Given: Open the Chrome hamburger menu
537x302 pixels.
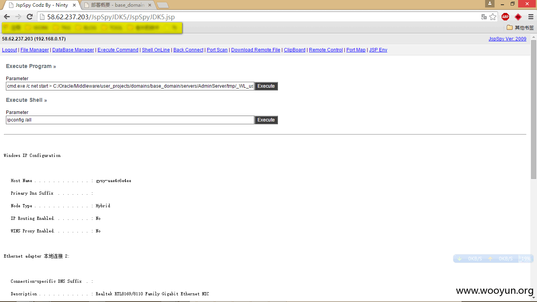Looking at the screenshot, I should coord(531,17).
